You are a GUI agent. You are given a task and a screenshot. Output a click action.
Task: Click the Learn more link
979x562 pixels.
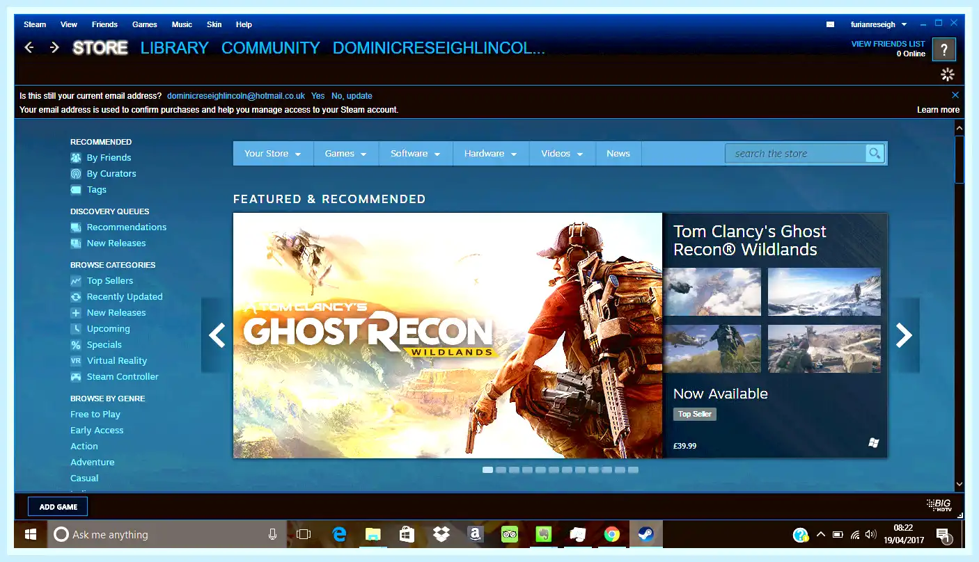pos(938,110)
